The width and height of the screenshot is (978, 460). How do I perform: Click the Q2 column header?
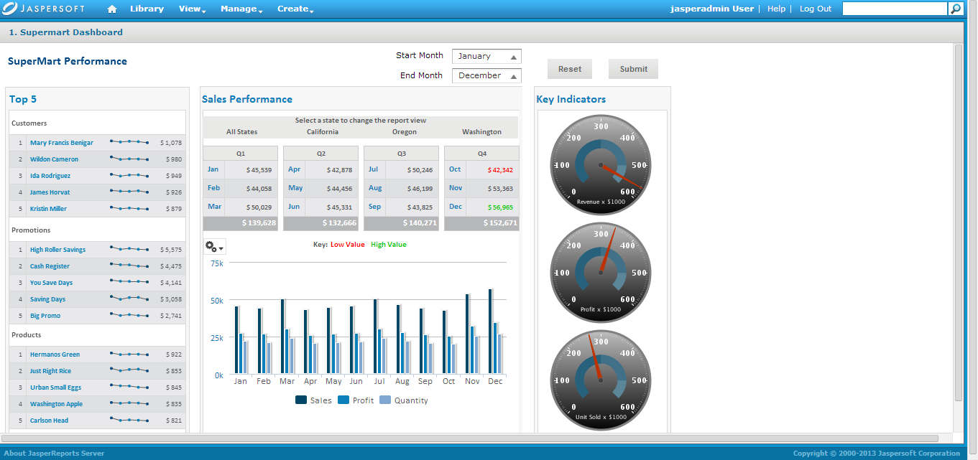point(320,154)
